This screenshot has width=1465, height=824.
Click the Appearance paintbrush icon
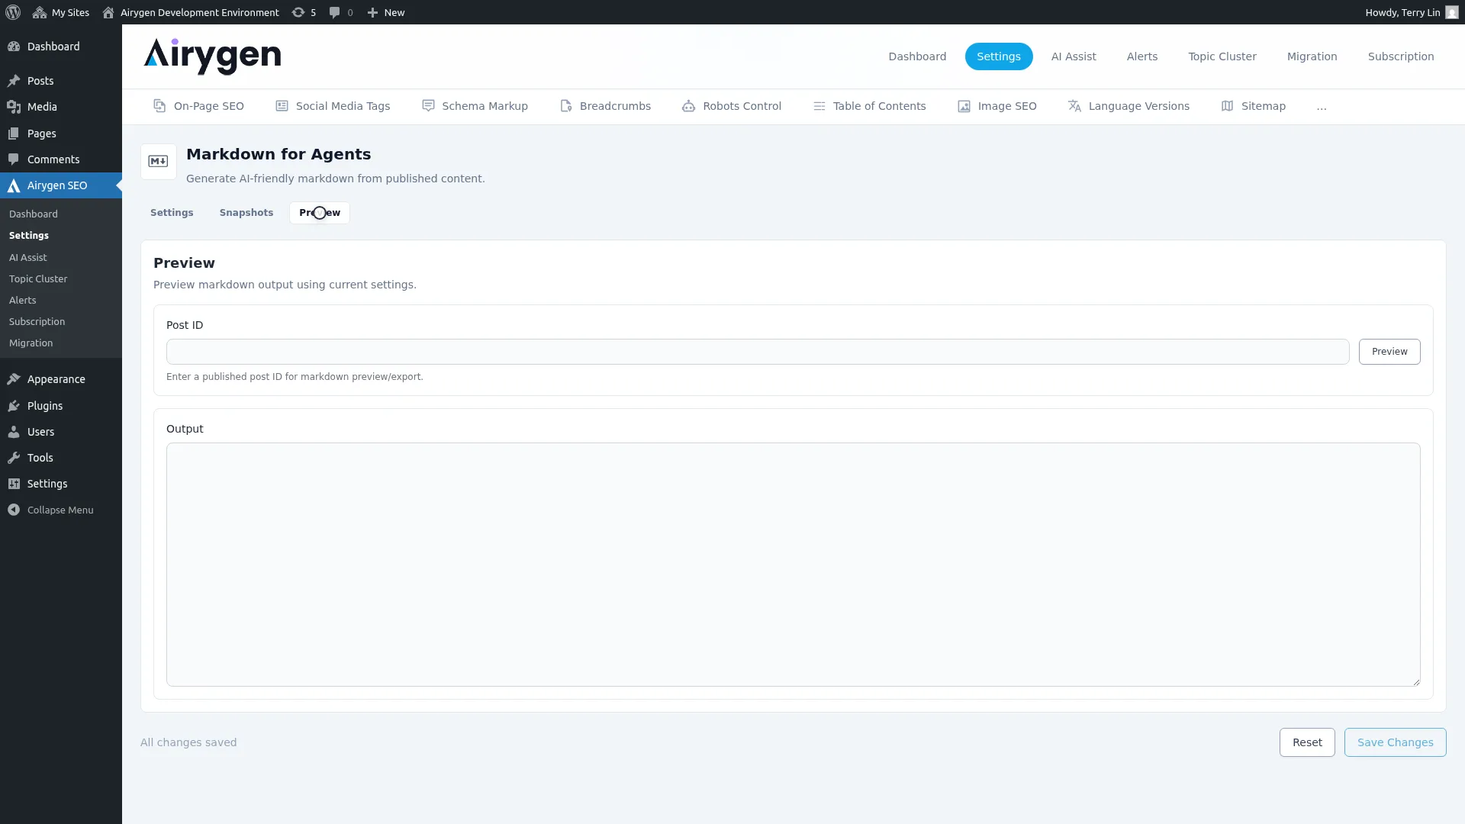tap(14, 379)
